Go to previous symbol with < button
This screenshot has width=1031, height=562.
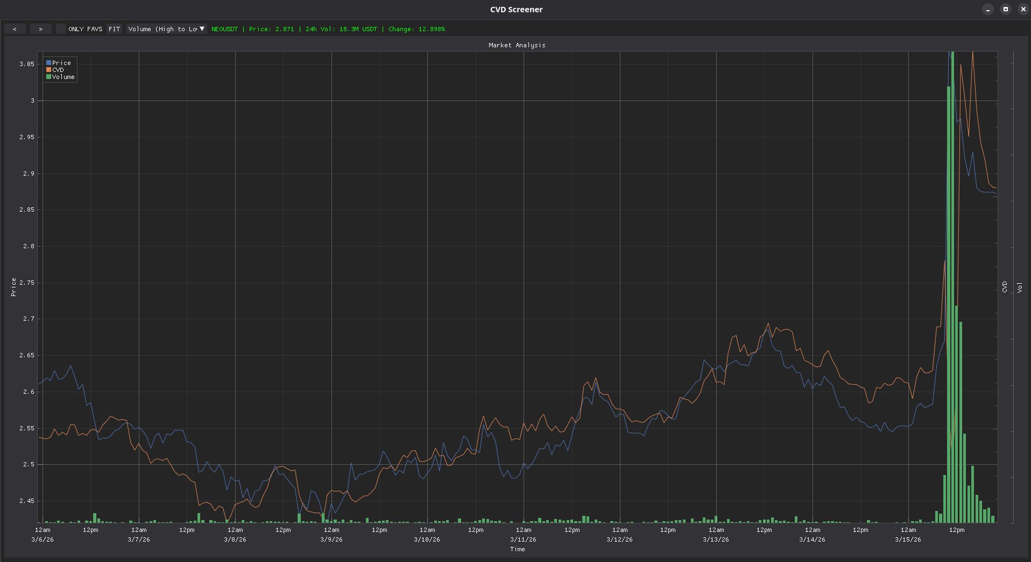click(15, 29)
